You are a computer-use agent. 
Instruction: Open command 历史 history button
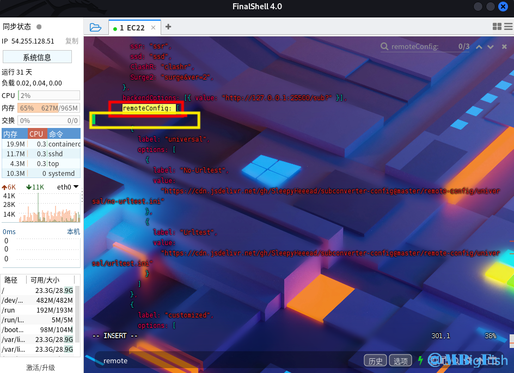point(376,360)
